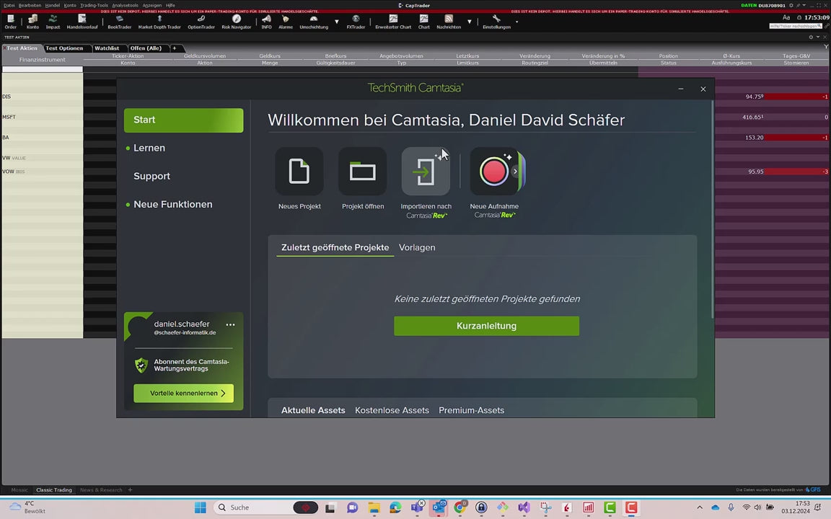Click the INFO megaphone icon
This screenshot has width=831, height=519.
267,22
